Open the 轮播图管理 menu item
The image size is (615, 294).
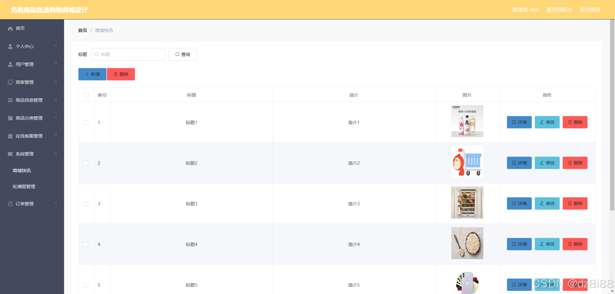(24, 187)
